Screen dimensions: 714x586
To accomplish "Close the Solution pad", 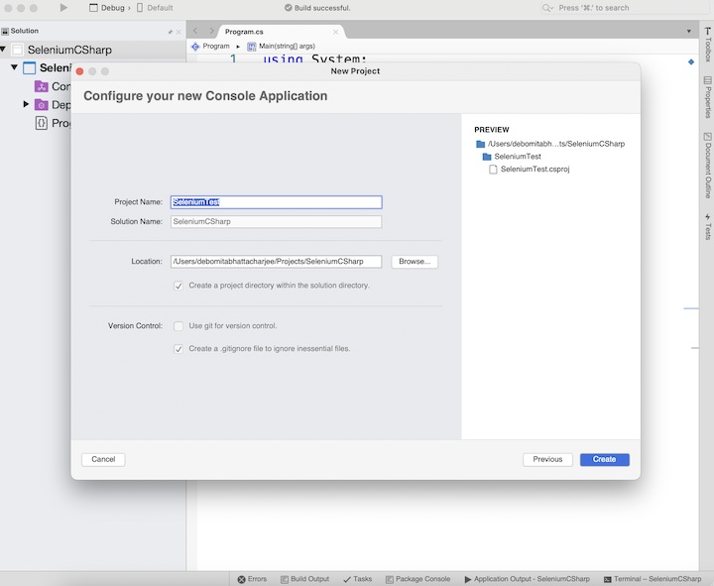I will point(178,32).
